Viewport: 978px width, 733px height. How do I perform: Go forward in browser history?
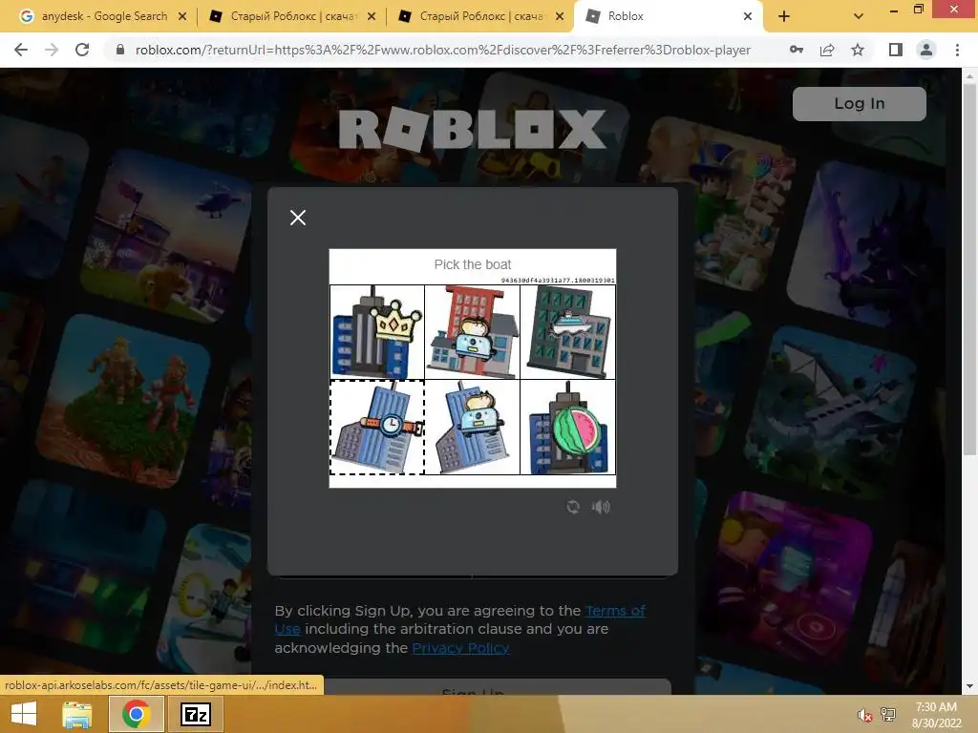tap(52, 50)
